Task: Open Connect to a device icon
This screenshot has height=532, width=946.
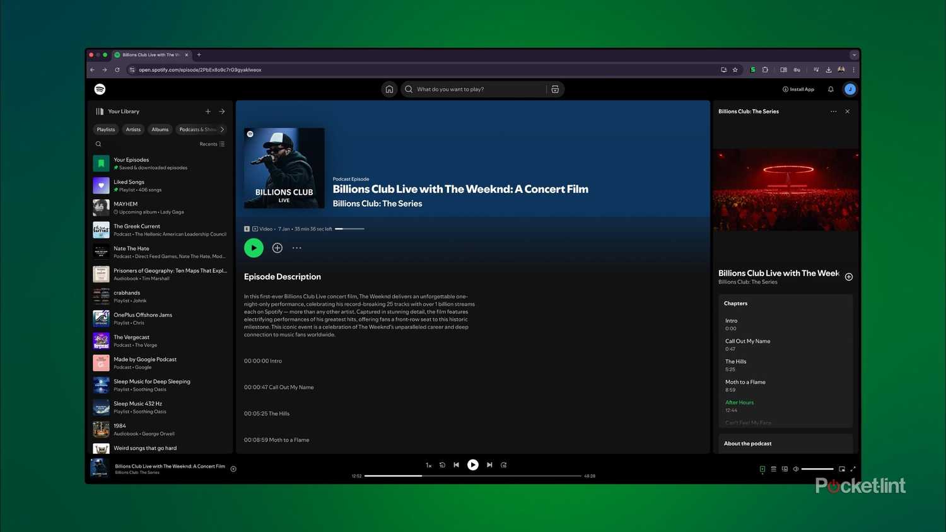Action: coord(785,469)
